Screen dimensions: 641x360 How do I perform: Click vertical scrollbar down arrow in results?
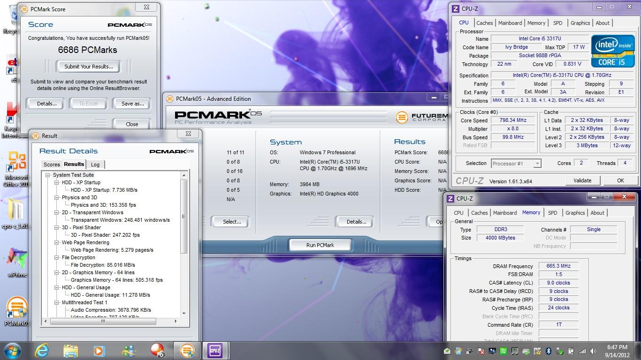click(183, 314)
